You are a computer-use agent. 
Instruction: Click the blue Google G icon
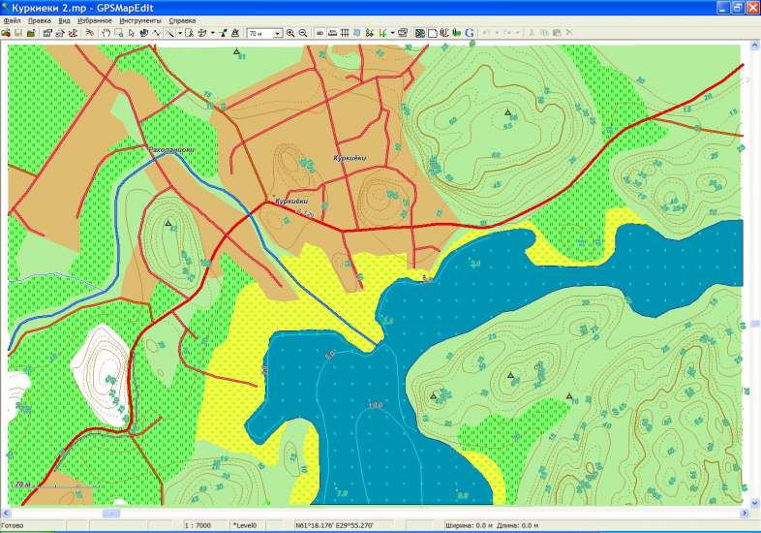click(469, 33)
